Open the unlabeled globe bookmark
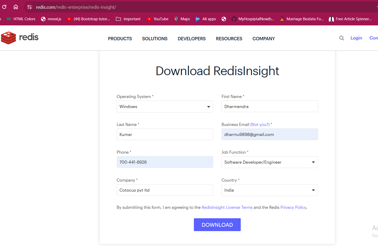The width and height of the screenshot is (378, 247). [x=224, y=19]
